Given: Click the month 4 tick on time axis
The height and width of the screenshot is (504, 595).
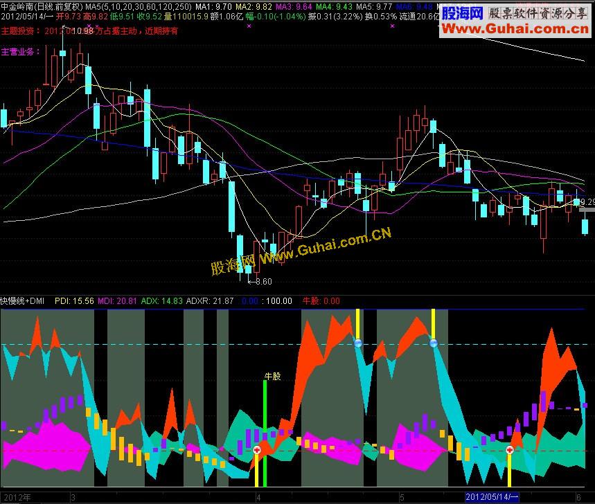Looking at the screenshot, I should click(258, 498).
